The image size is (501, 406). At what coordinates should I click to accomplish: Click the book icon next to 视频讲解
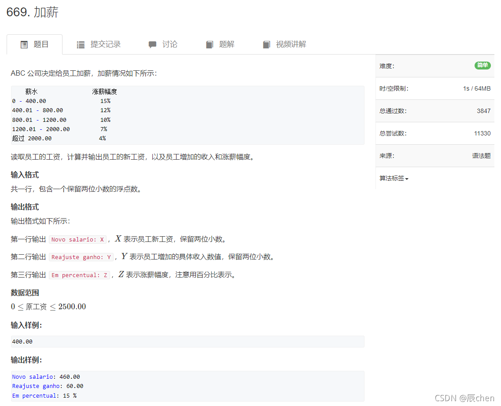267,44
